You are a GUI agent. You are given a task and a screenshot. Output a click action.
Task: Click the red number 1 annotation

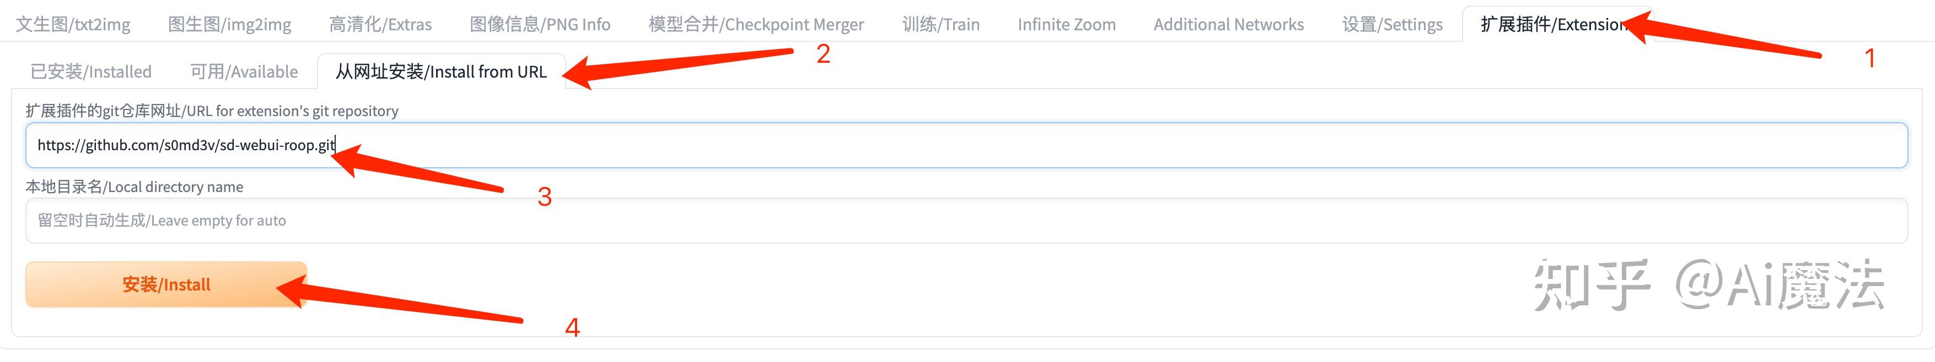pyautogui.click(x=1869, y=58)
